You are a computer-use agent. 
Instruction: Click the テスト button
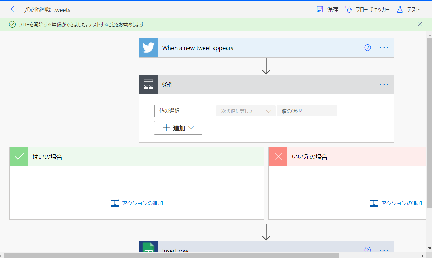408,9
